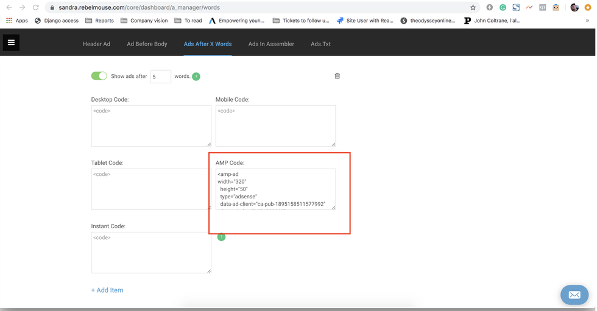
Task: Switch to the Header Ad tab
Action: (96, 44)
